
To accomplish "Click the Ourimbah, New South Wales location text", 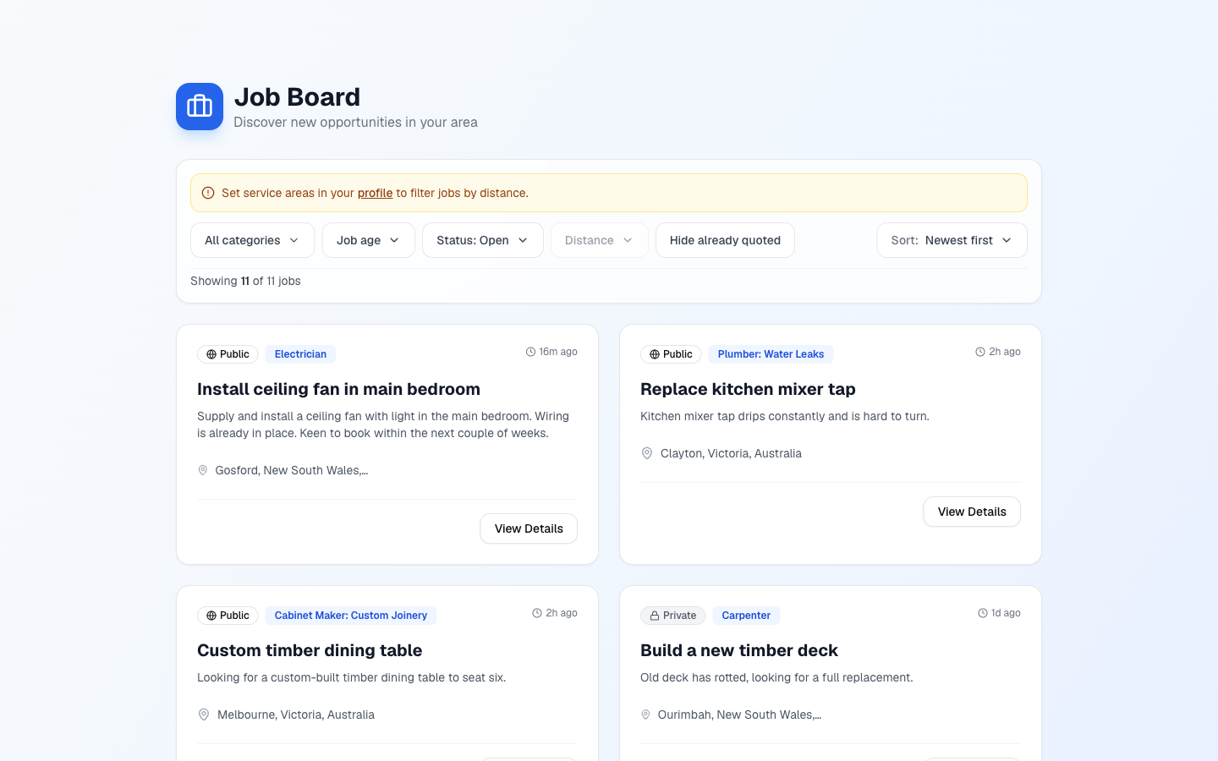I will (x=740, y=714).
